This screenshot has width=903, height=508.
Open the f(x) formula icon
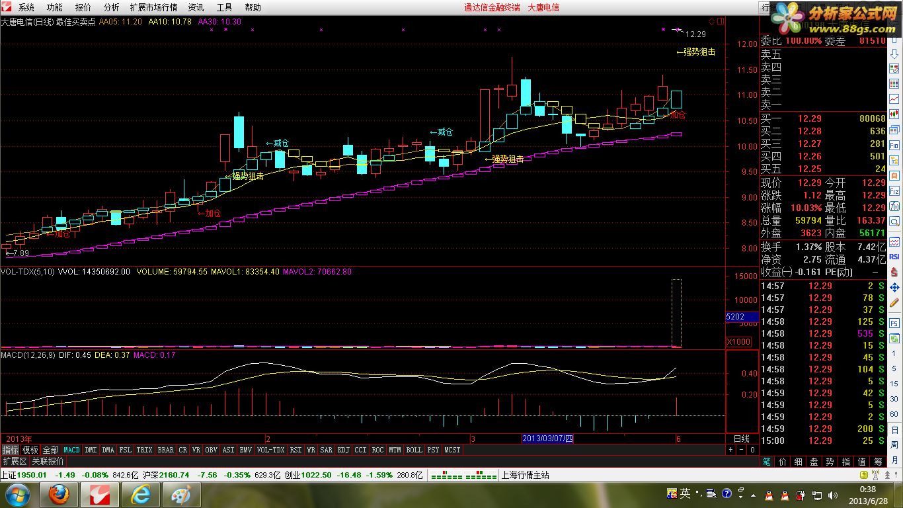pos(894,206)
